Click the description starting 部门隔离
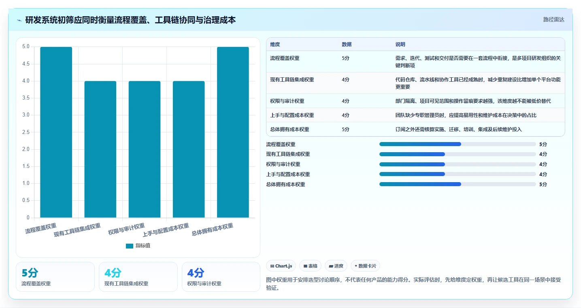The width and height of the screenshot is (581, 308). pos(473,101)
